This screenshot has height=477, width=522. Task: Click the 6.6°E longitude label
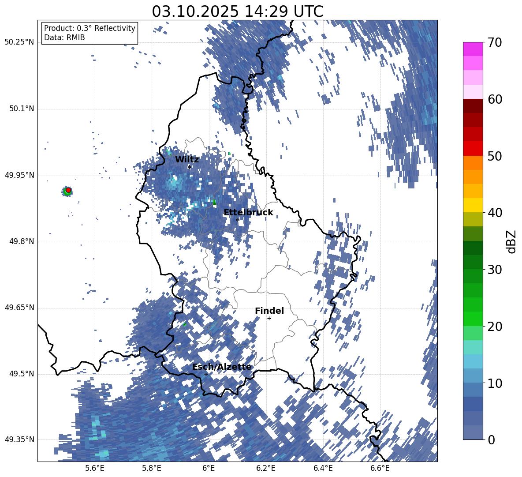pyautogui.click(x=380, y=469)
